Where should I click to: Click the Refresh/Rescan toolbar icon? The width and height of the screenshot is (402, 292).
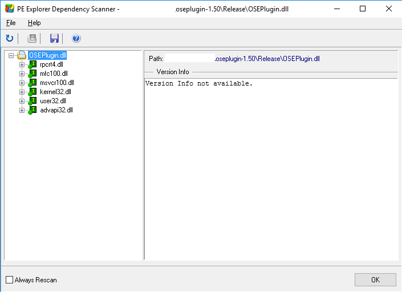click(x=10, y=38)
